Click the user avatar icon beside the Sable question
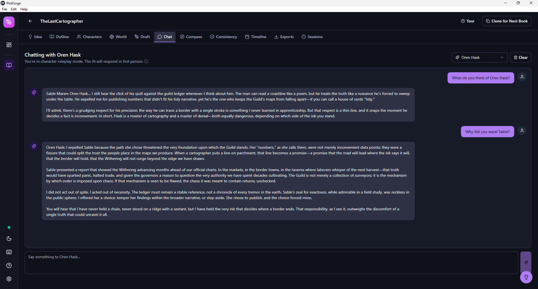Viewport: 538px width, 289px height. pyautogui.click(x=522, y=130)
